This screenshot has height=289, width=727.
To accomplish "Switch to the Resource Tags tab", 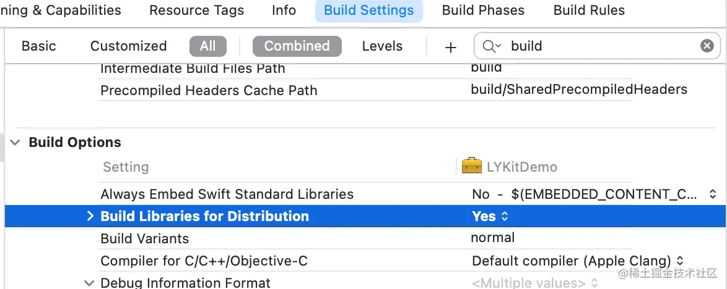I will coord(196,10).
